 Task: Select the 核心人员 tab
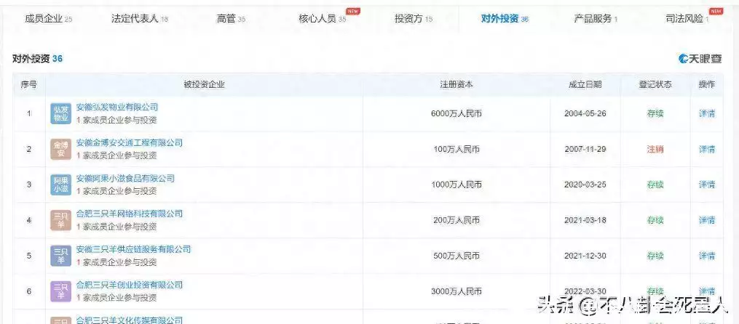pyautogui.click(x=323, y=19)
